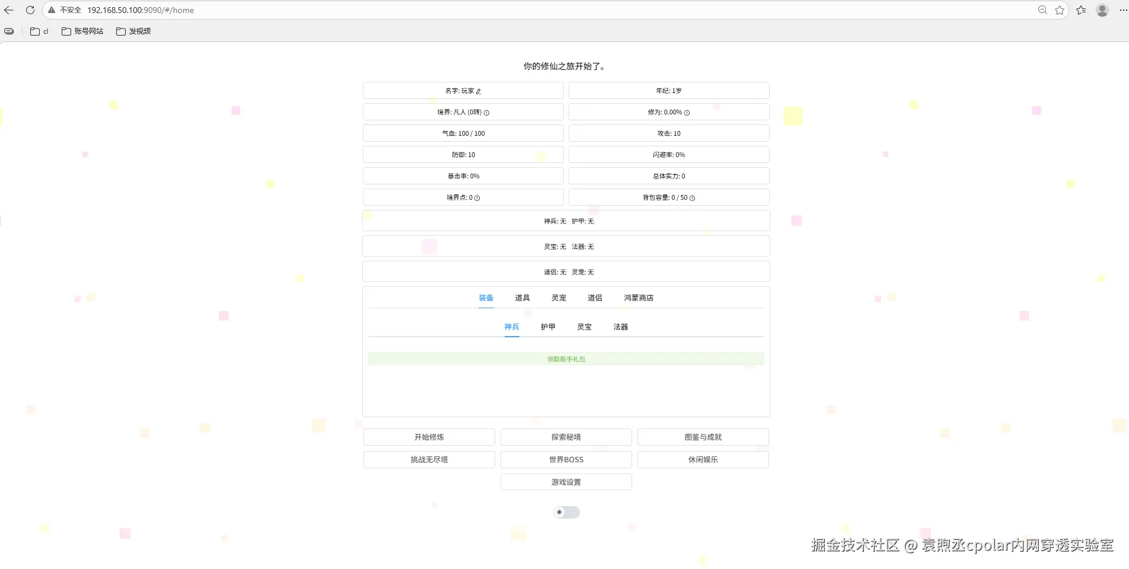
Task: Click the info icon next to 境界: 凡人 (0转)
Action: pos(486,113)
